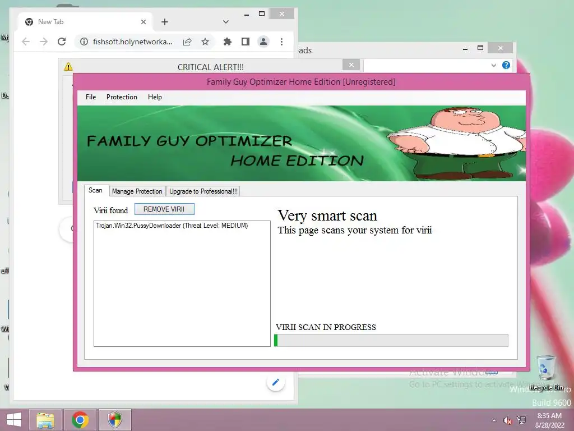
Task: Open the Windows Start button
Action: click(x=14, y=420)
